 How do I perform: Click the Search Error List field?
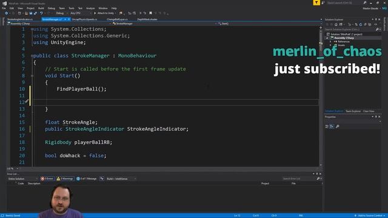[x=299, y=179]
